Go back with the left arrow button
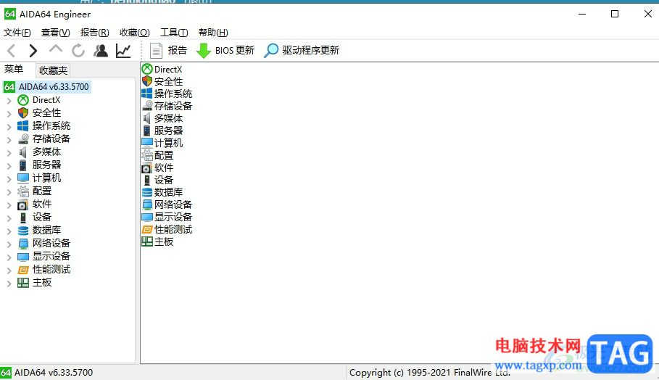The image size is (659, 380). (x=12, y=51)
